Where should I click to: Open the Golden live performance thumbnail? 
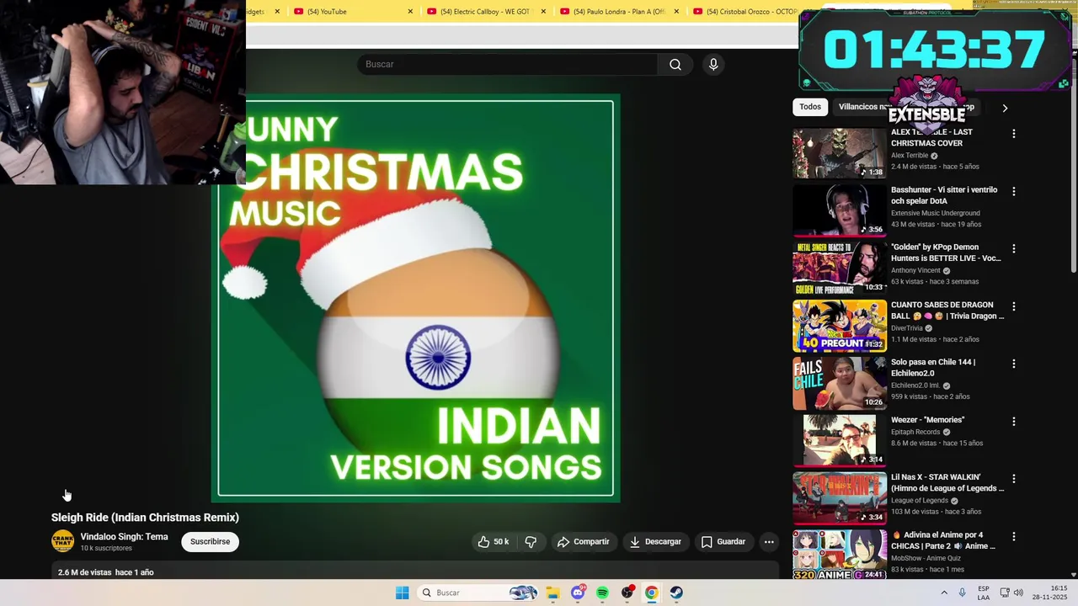(x=840, y=268)
